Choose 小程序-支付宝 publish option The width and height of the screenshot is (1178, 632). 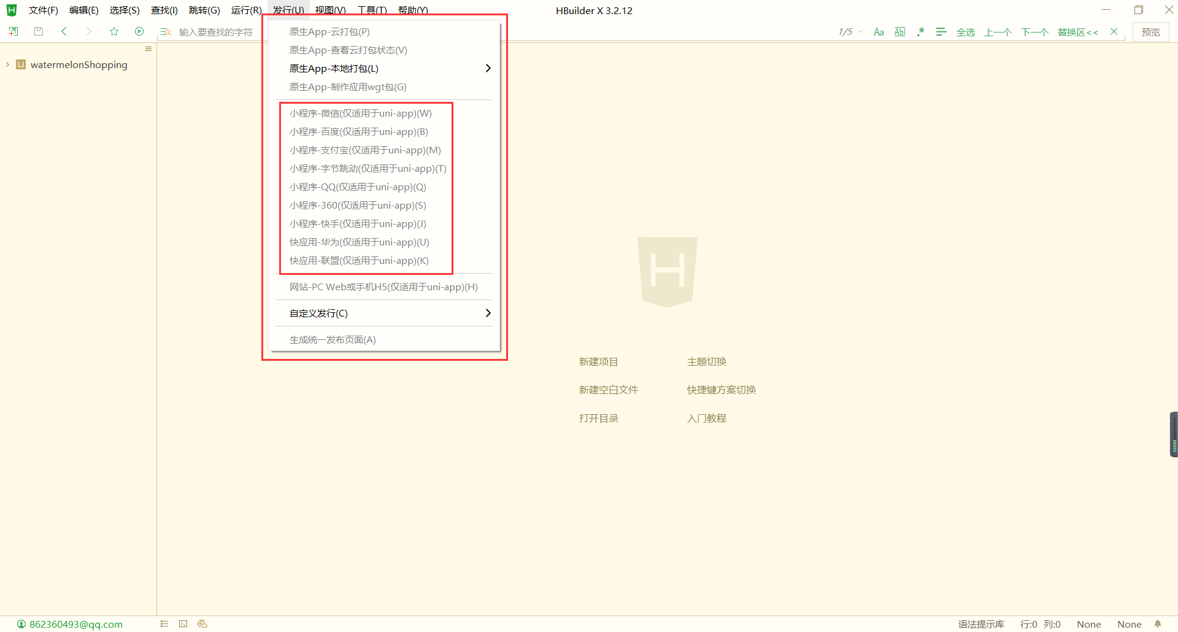[365, 150]
